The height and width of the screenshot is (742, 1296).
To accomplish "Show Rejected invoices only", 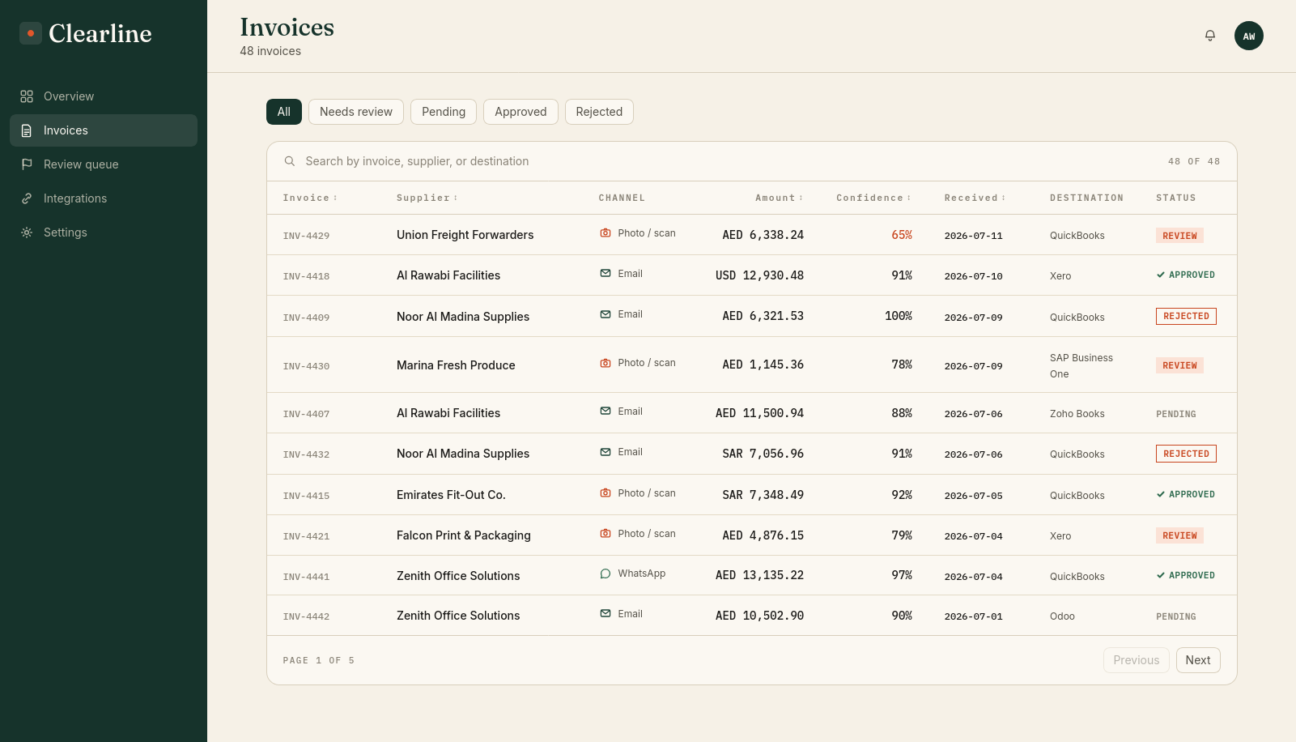I will (599, 112).
